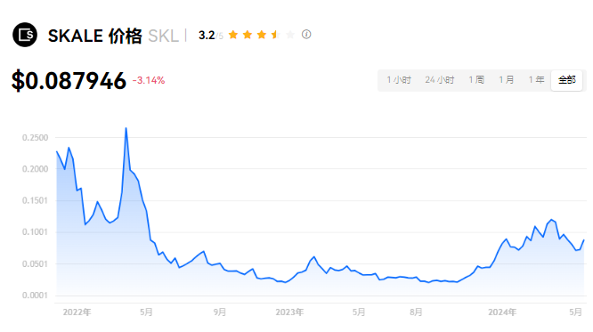This screenshot has width=593, height=332.
Task: Click the 2023年 x-axis label
Action: pyautogui.click(x=289, y=312)
